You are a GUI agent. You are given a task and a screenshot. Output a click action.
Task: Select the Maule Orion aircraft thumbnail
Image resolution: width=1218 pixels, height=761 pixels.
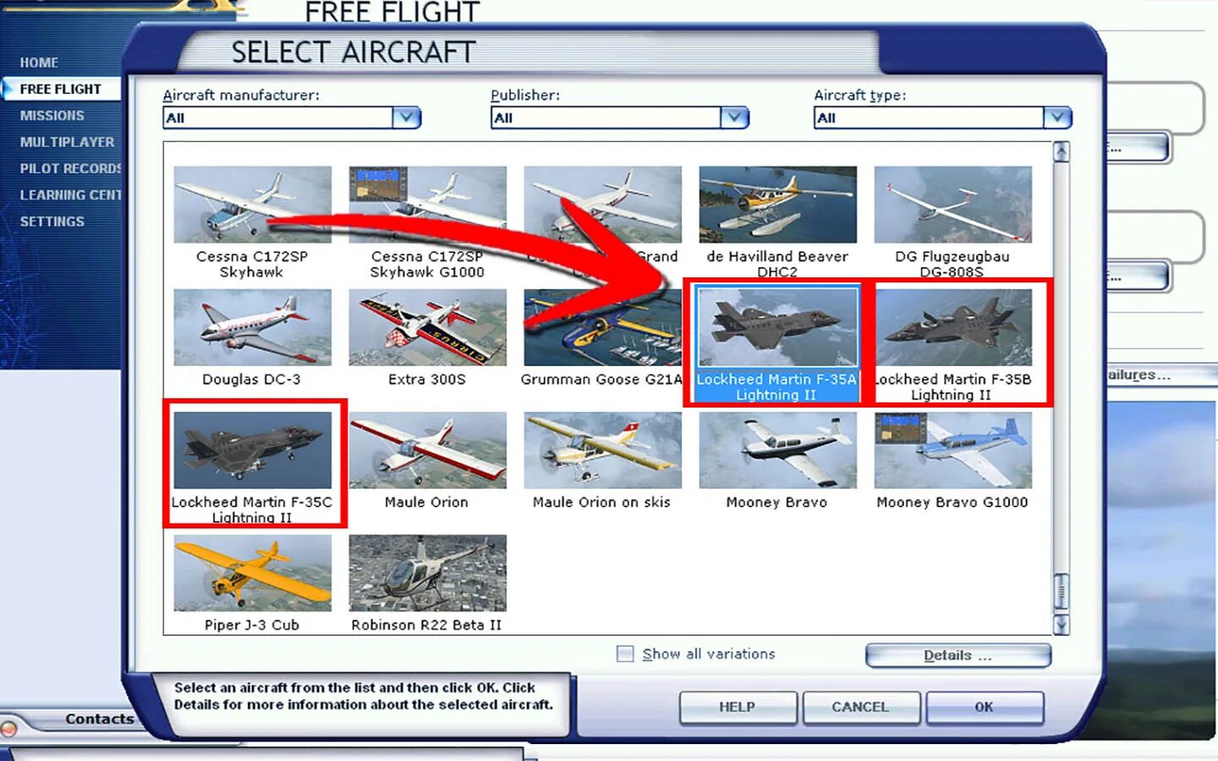427,450
